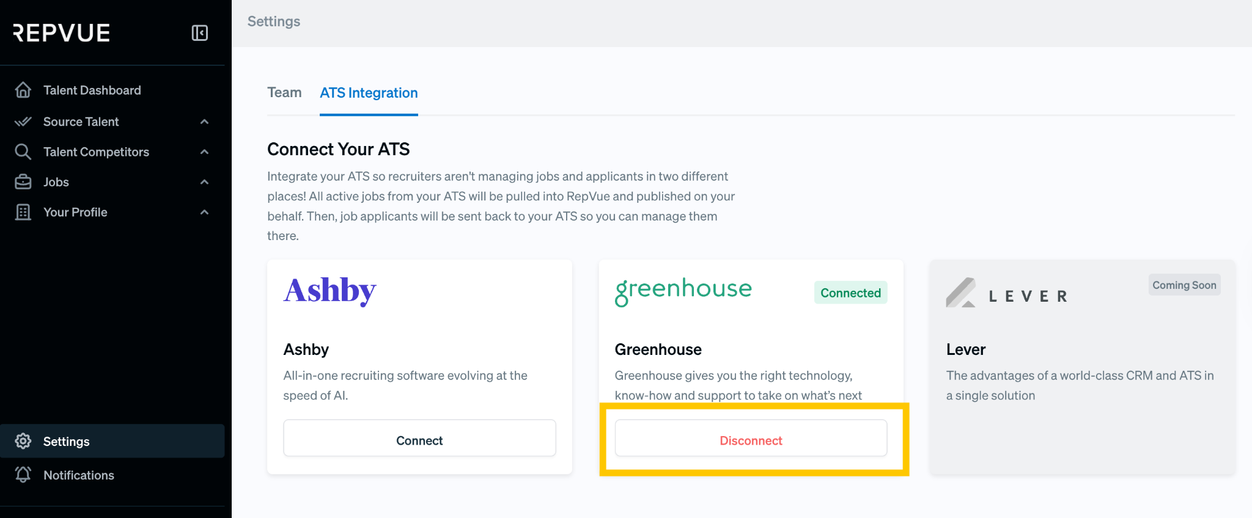The width and height of the screenshot is (1252, 518).
Task: Select the ATS Integration tab
Action: click(369, 93)
